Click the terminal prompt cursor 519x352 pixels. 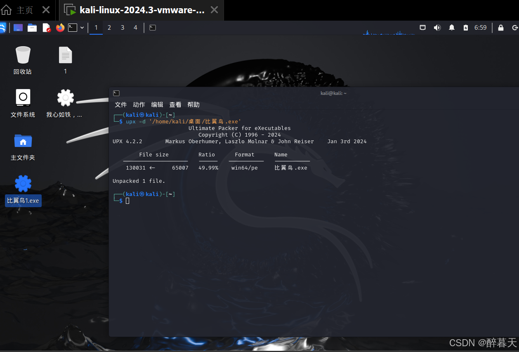127,201
